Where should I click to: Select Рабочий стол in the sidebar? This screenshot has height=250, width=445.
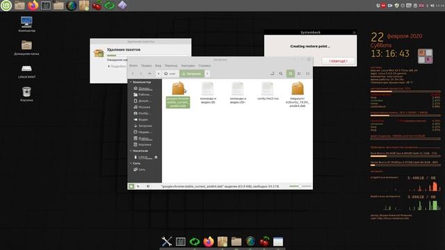[x=144, y=94]
